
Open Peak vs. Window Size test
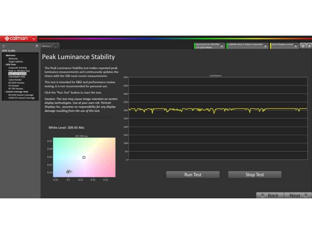(x=19, y=71)
